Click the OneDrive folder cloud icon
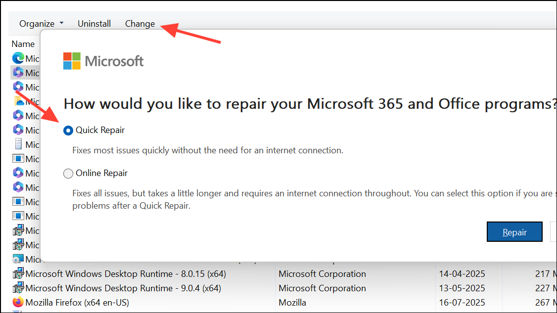The image size is (557, 313). pyautogui.click(x=18, y=101)
